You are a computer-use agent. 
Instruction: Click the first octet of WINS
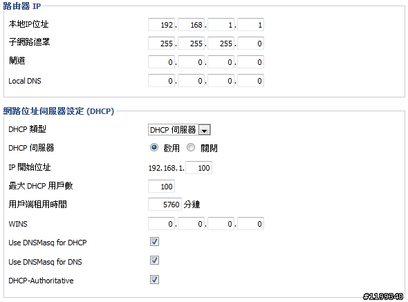[x=161, y=224]
